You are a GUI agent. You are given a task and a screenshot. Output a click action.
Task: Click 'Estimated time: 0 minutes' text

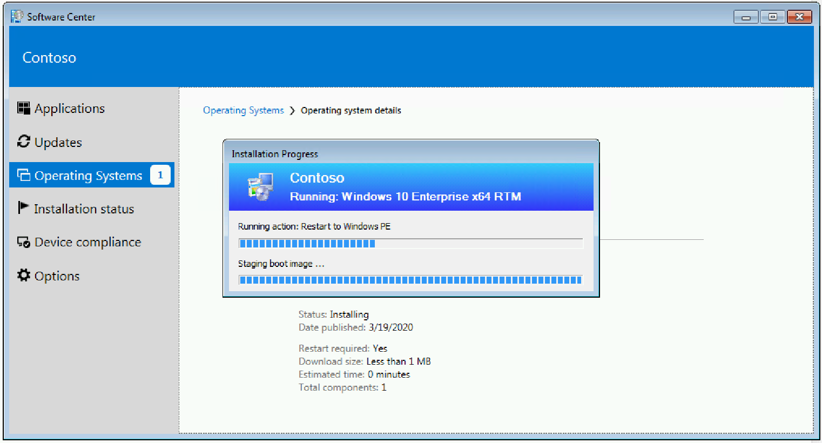(354, 374)
